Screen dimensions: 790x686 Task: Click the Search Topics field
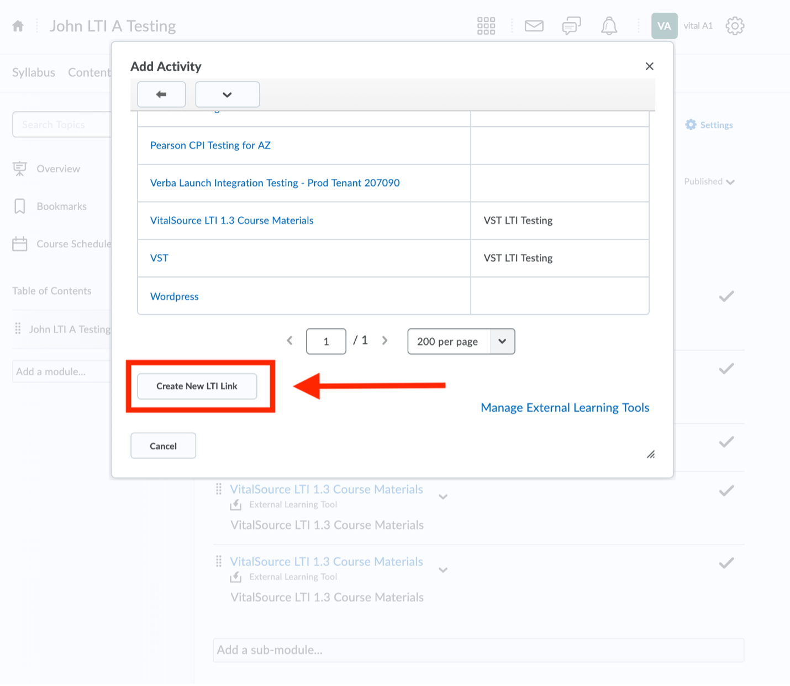(x=62, y=125)
